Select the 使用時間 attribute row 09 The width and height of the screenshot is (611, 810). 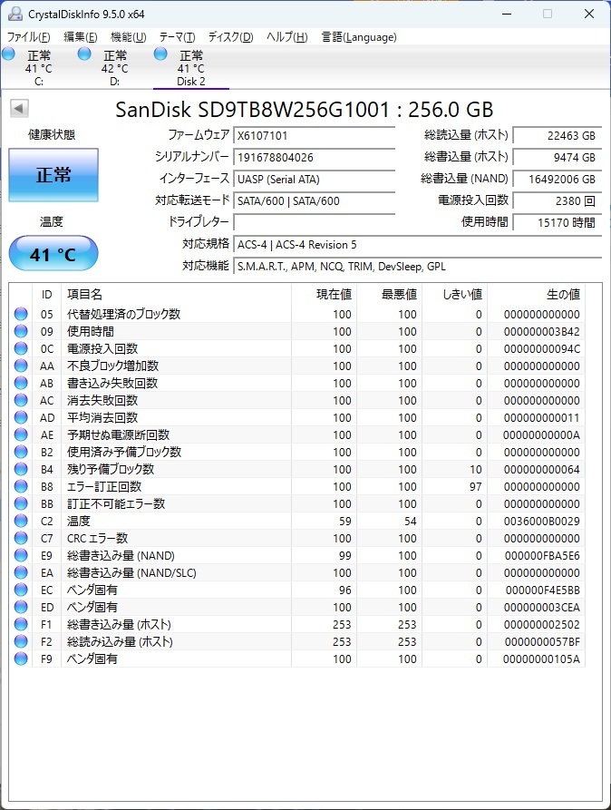pyautogui.click(x=297, y=332)
